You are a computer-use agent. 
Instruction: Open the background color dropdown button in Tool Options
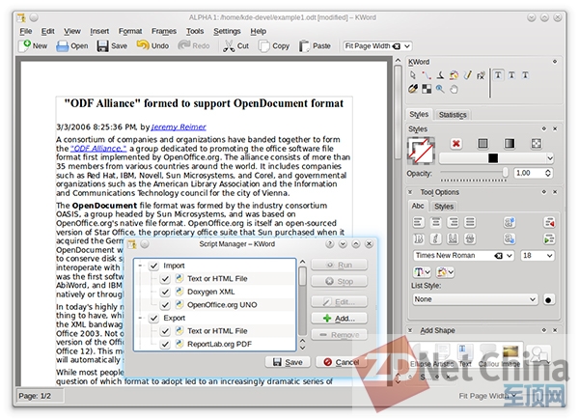pyautogui.click(x=445, y=272)
